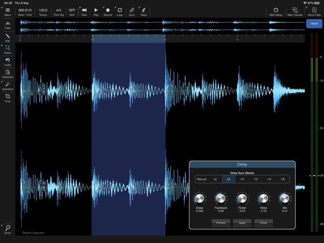Open the Clipboard tool
The image size is (324, 243).
click(x=7, y=74)
